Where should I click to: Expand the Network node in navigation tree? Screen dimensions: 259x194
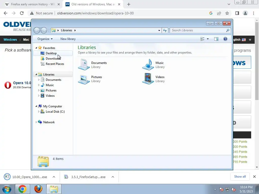(36, 122)
